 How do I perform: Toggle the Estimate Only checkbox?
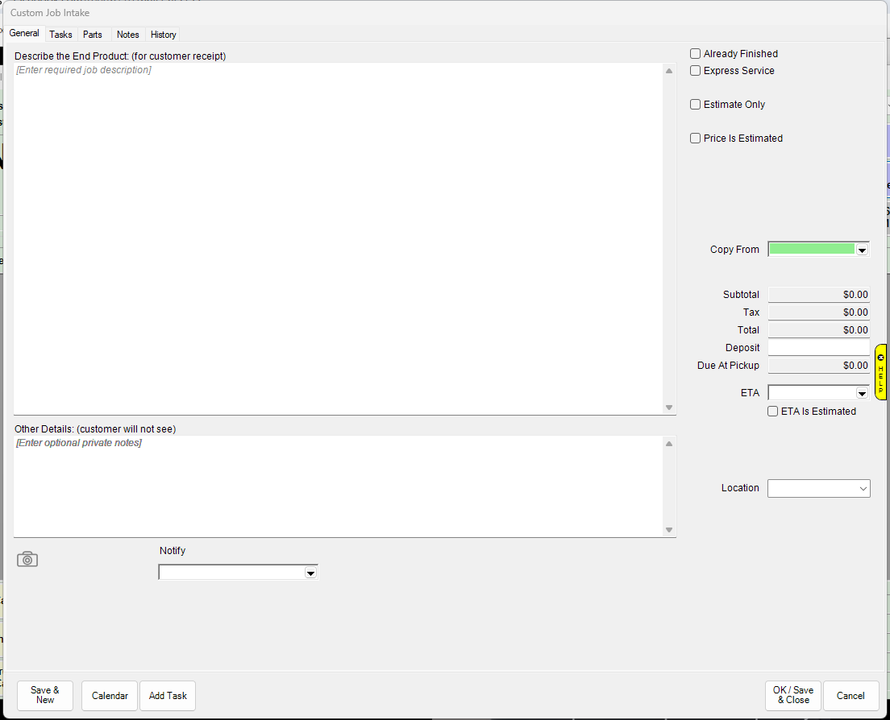(x=695, y=105)
